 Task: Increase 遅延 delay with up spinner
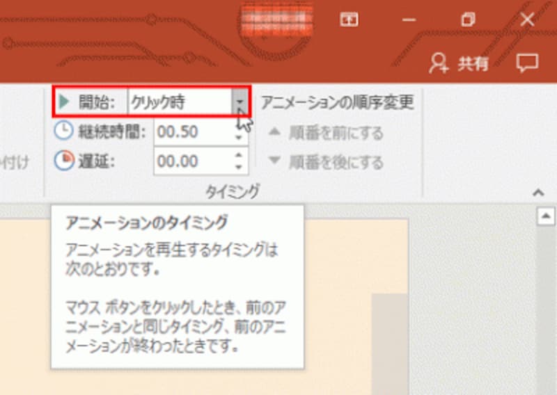pos(240,155)
